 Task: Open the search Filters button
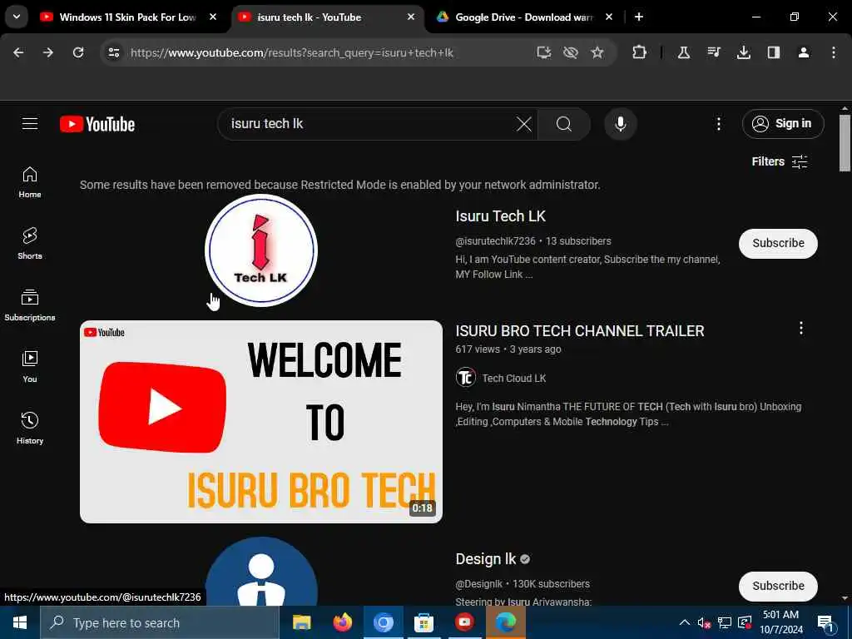click(779, 161)
